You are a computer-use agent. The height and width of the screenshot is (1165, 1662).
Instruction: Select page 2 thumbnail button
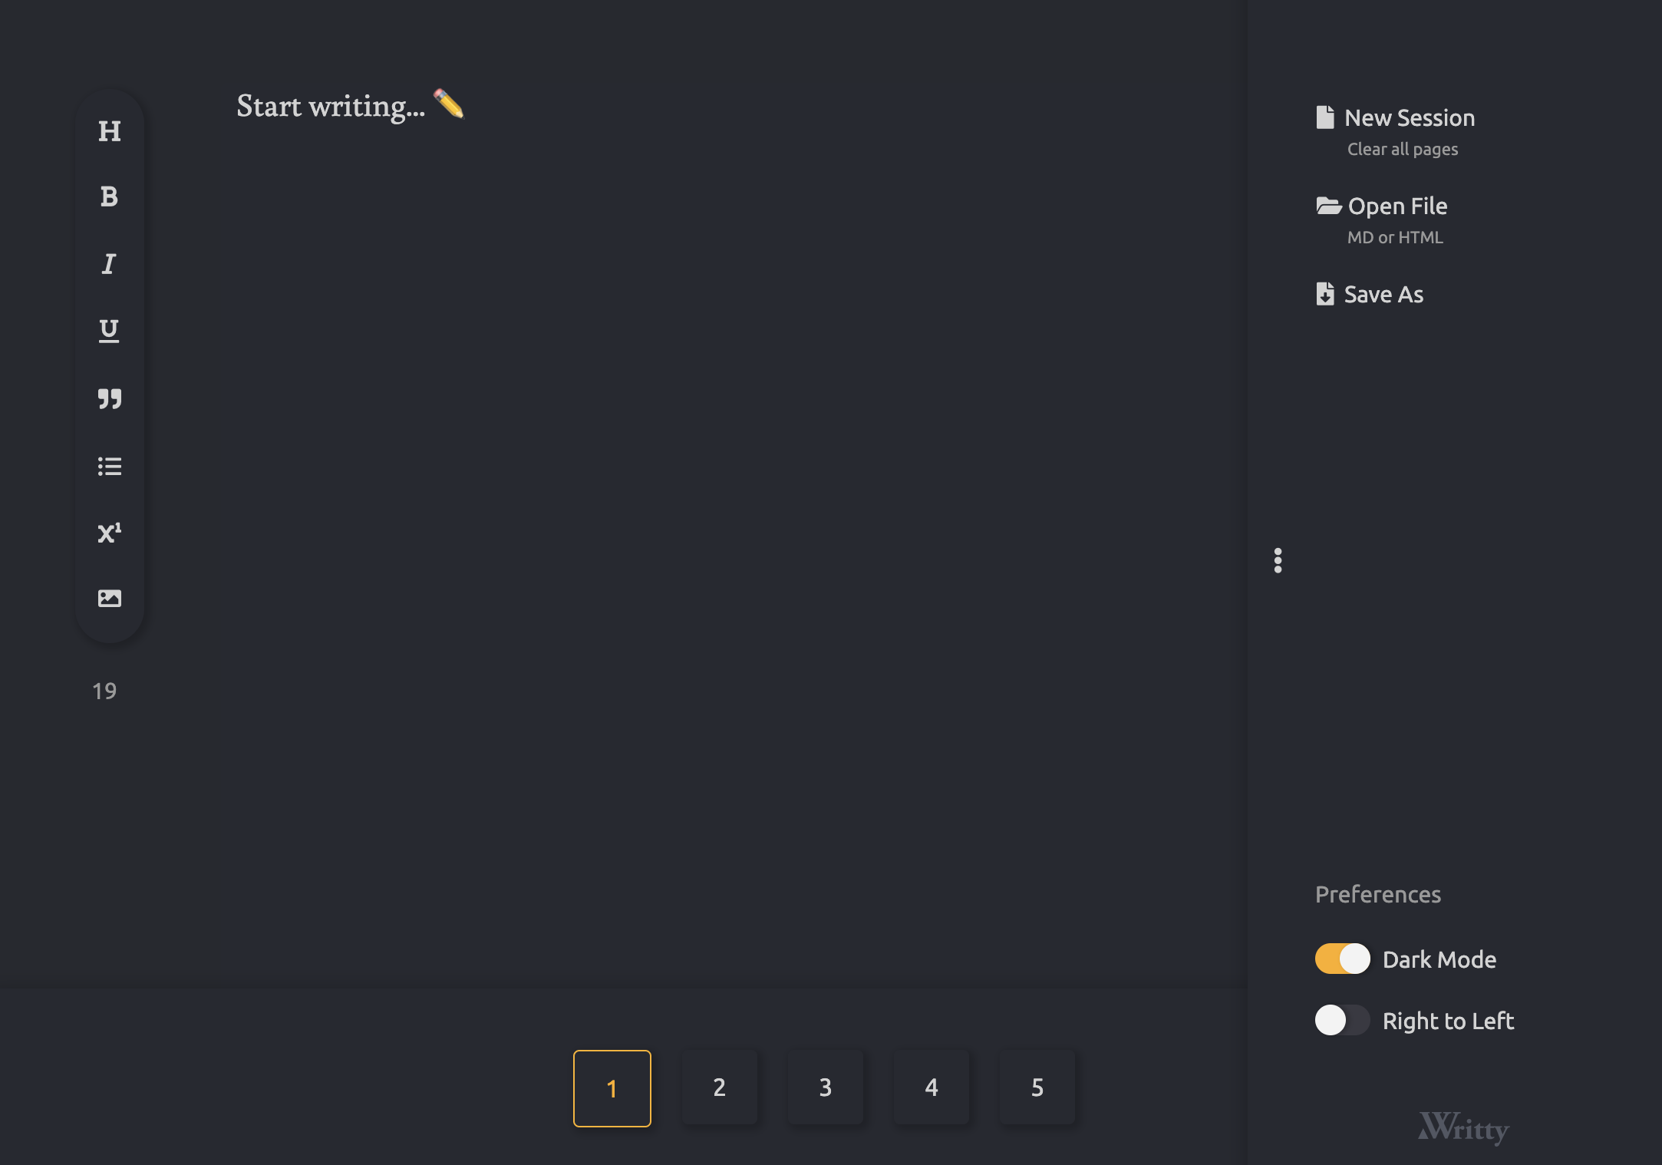(718, 1087)
